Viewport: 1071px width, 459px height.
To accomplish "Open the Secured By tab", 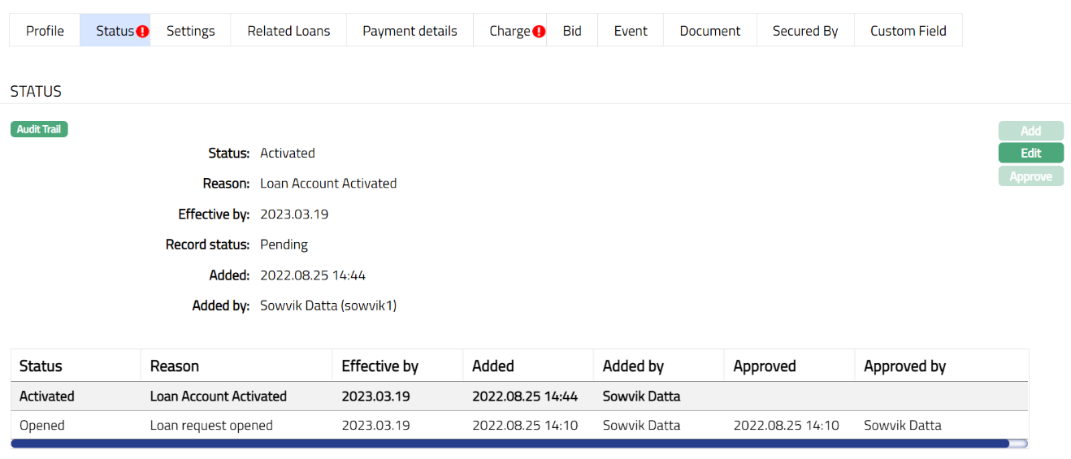I will [x=804, y=31].
